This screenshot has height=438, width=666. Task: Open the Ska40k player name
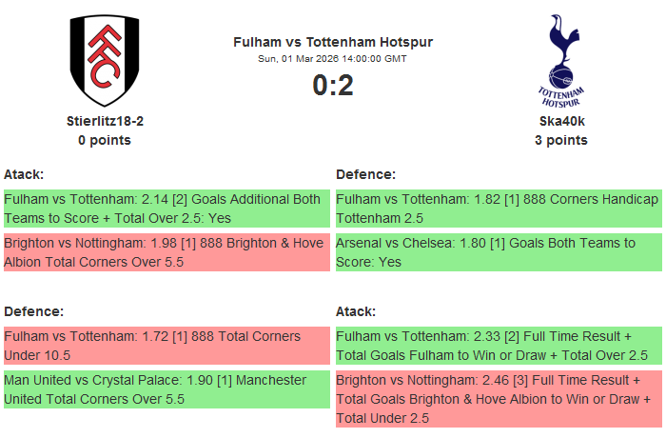tap(561, 121)
